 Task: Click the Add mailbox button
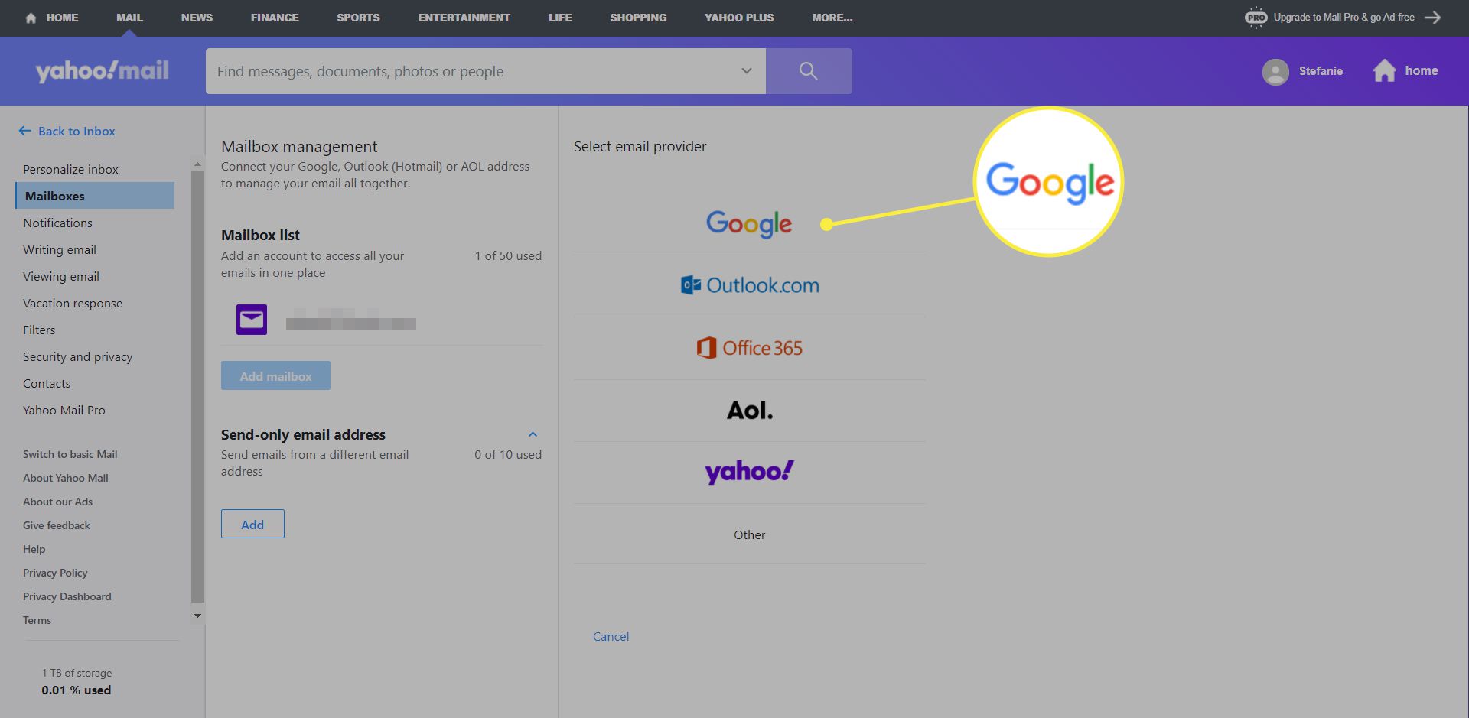(275, 375)
